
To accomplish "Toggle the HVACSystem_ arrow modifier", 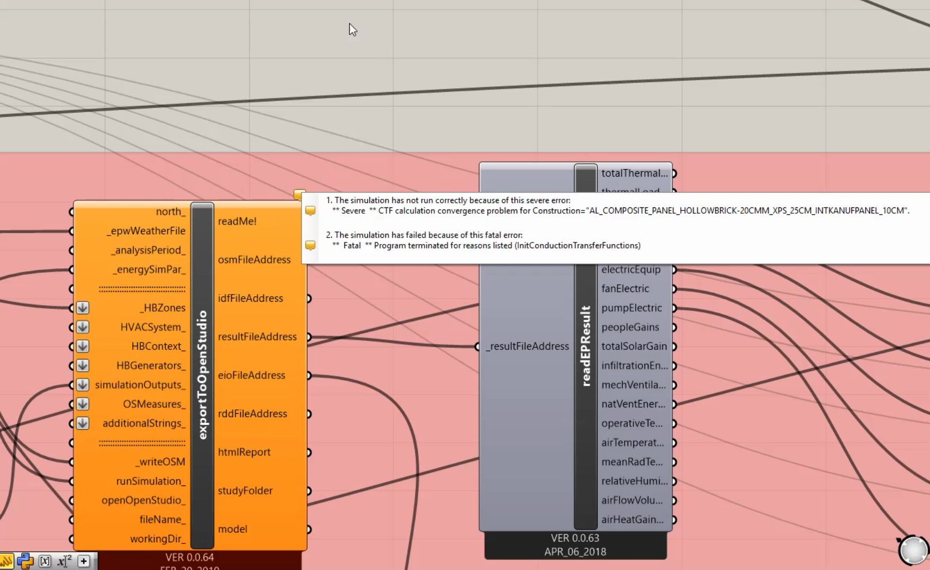I will (x=82, y=327).
